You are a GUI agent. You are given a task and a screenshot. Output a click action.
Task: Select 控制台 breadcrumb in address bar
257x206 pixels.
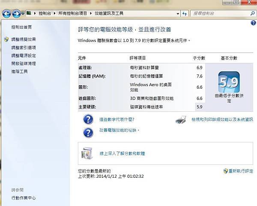point(45,13)
